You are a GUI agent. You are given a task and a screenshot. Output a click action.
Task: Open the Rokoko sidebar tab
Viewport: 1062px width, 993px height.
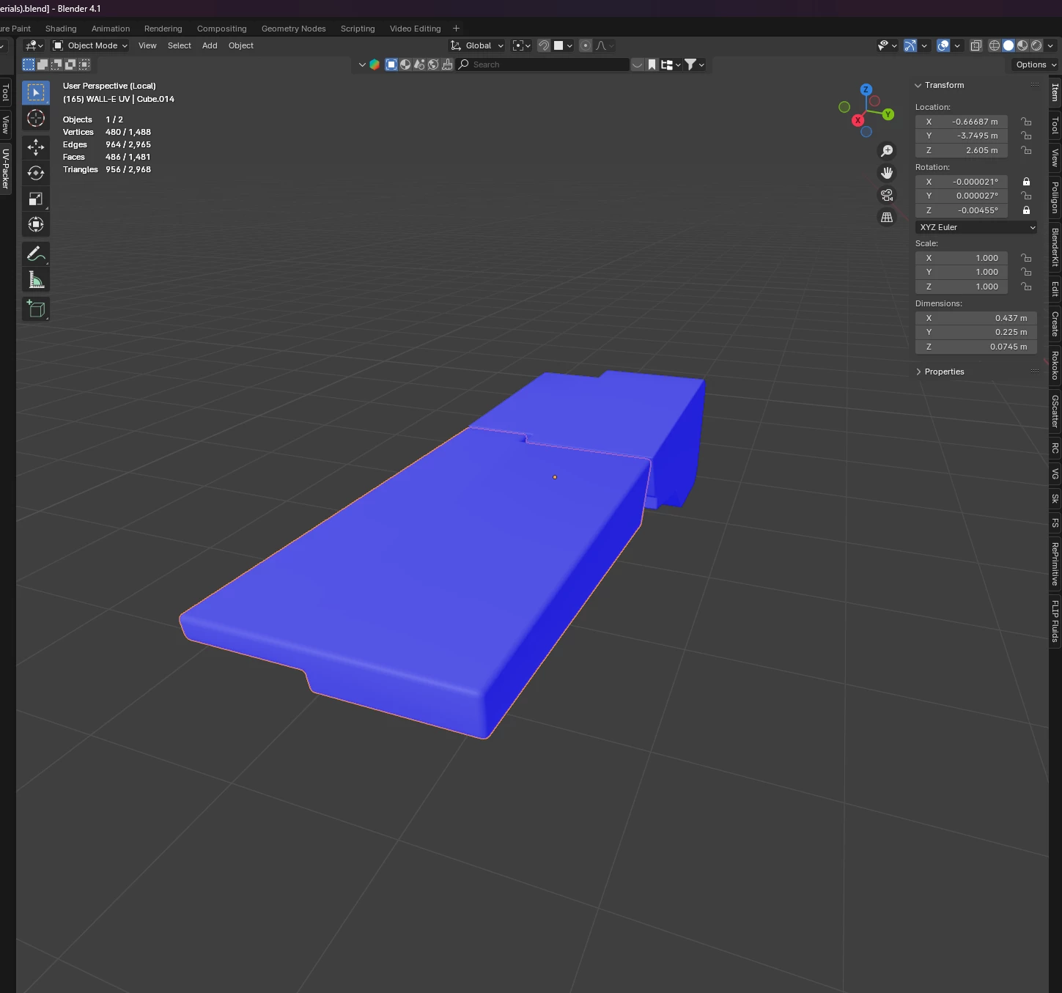(x=1055, y=365)
